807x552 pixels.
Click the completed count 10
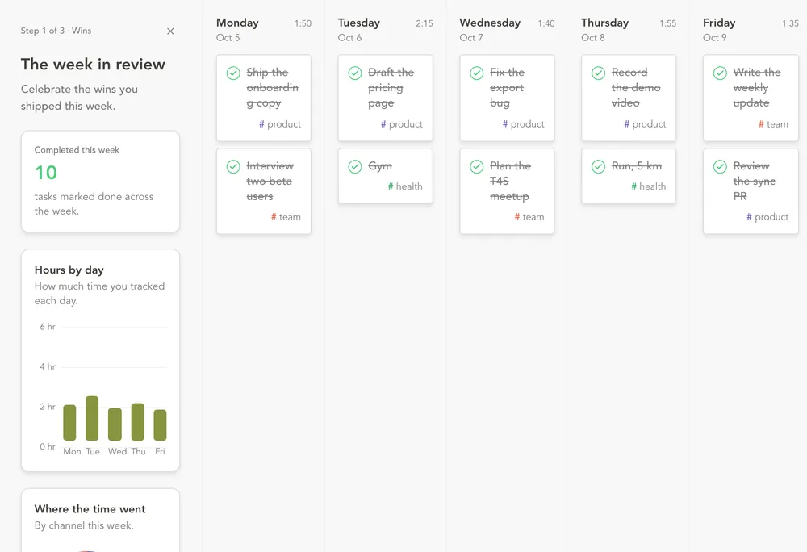pyautogui.click(x=46, y=173)
